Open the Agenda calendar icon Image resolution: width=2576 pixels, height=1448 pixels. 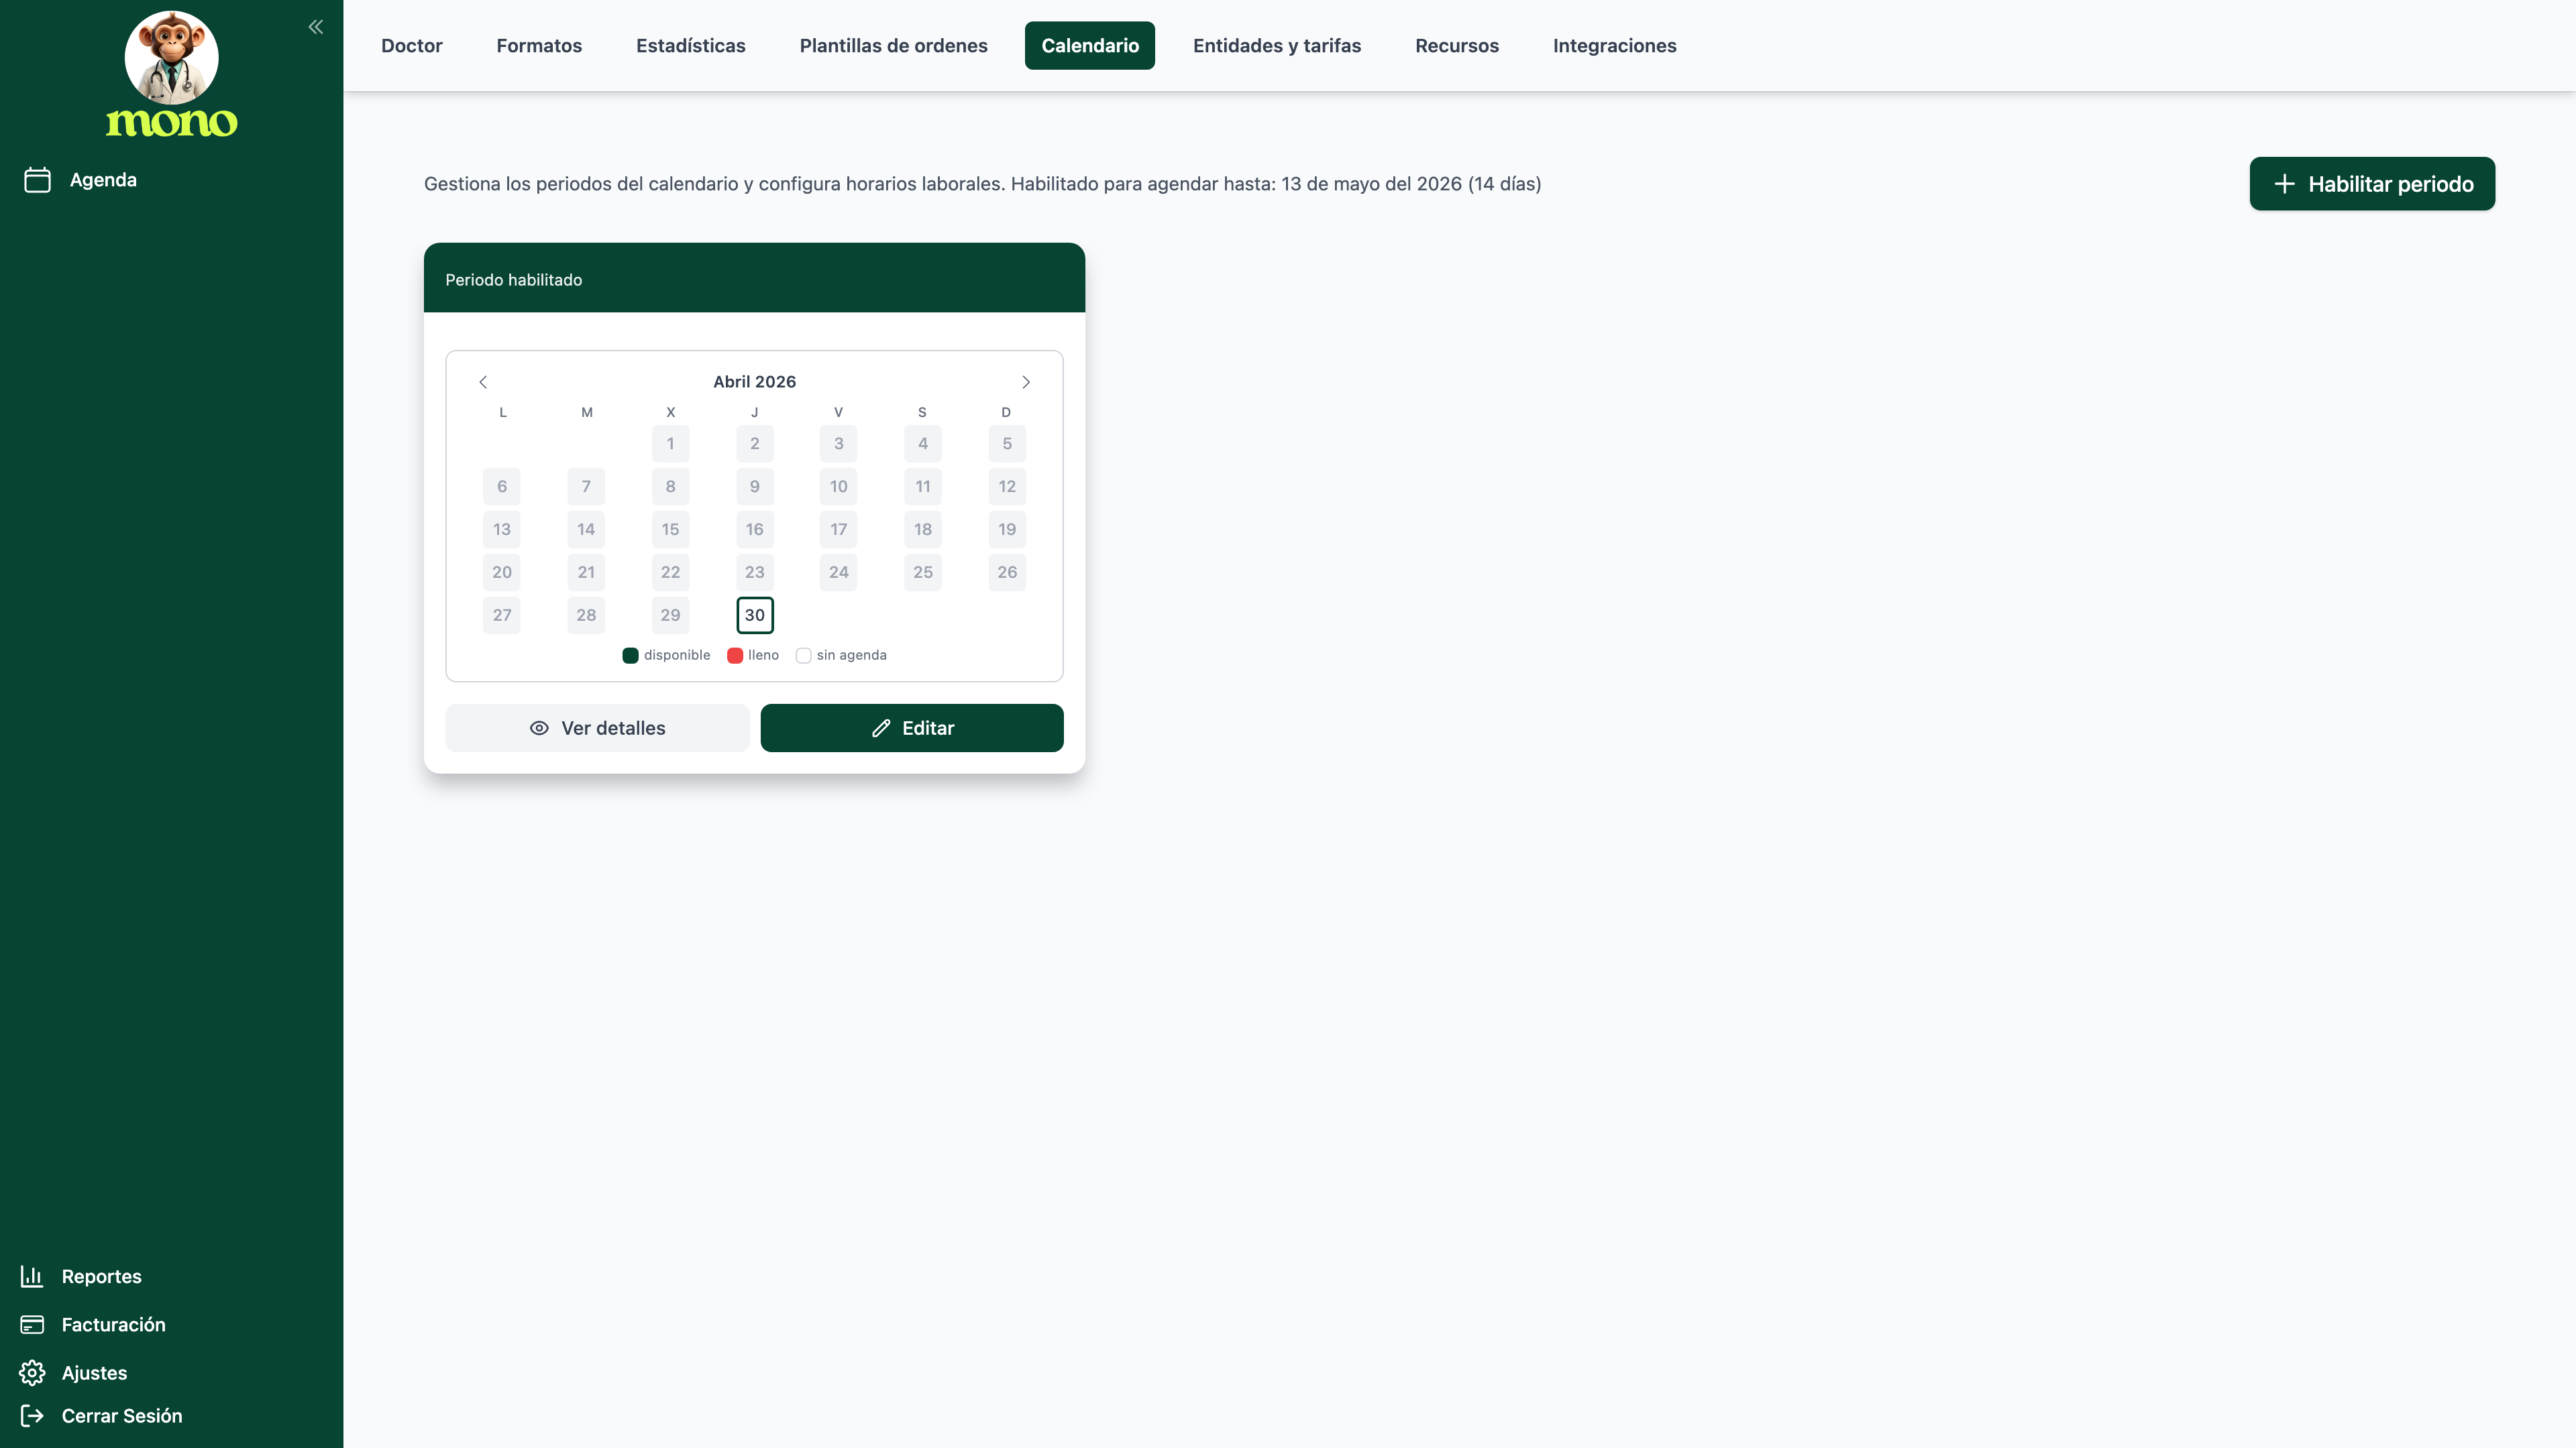(x=37, y=180)
